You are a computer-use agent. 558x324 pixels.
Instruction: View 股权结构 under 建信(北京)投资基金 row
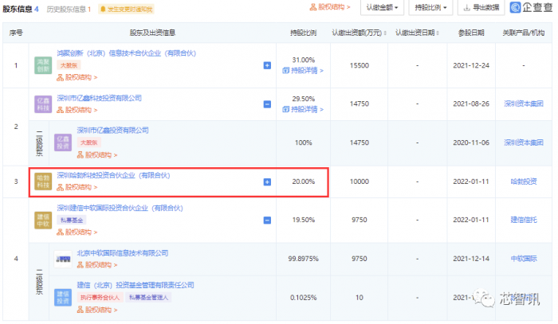coord(96,310)
